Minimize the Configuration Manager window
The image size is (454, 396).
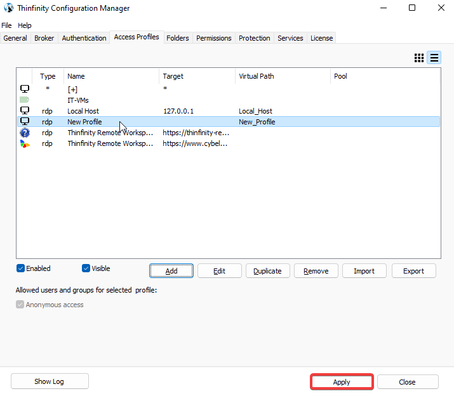tap(384, 8)
